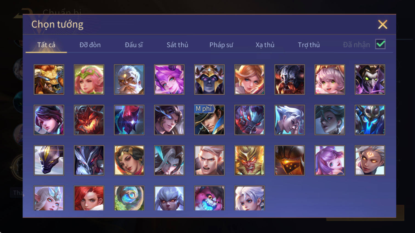This screenshot has width=415, height=233.
Task: Select the 'Tất cả' tab
Action: coord(46,45)
